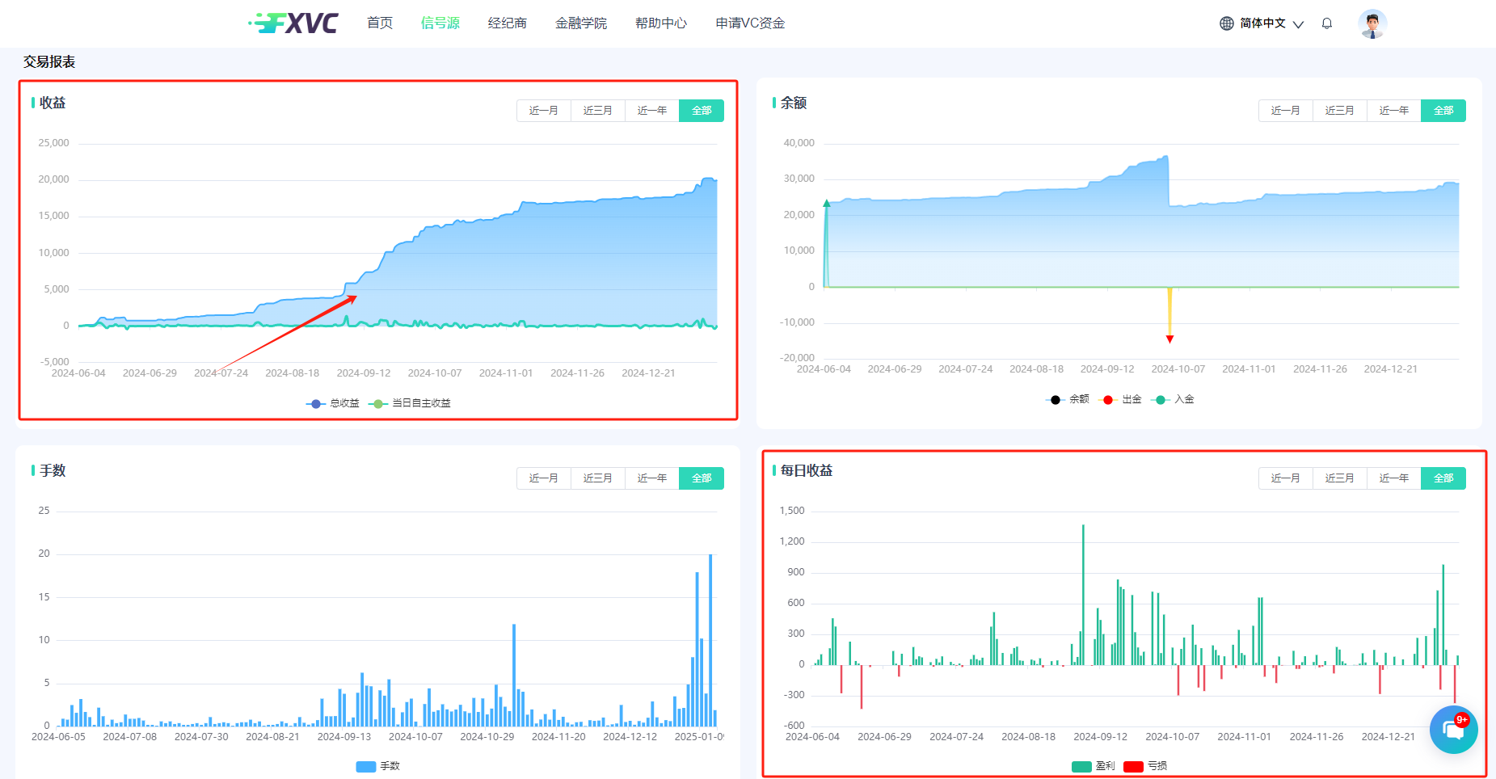This screenshot has height=779, width=1496.
Task: Toggle 当日自主收益 legend series
Action: 410,403
